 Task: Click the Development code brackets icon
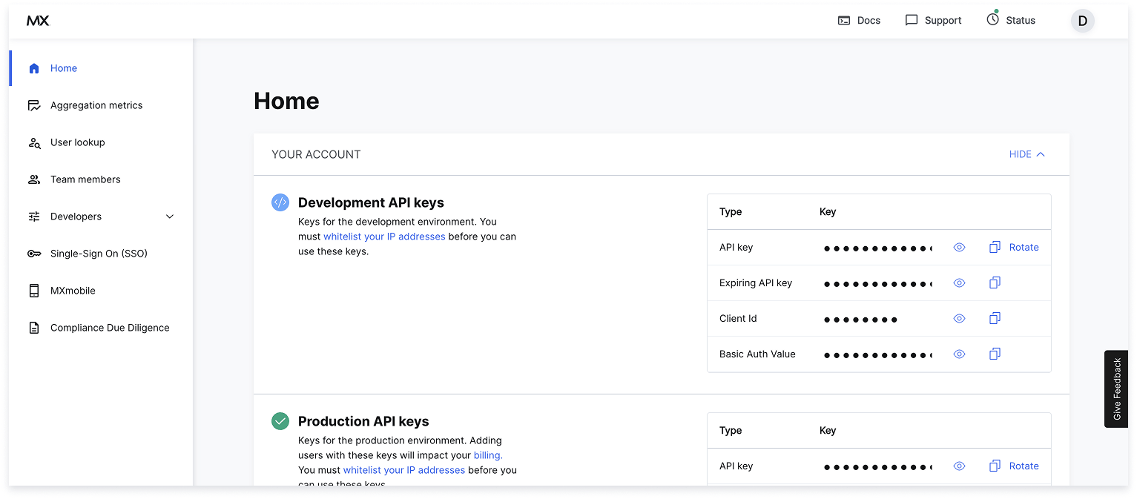coord(280,202)
